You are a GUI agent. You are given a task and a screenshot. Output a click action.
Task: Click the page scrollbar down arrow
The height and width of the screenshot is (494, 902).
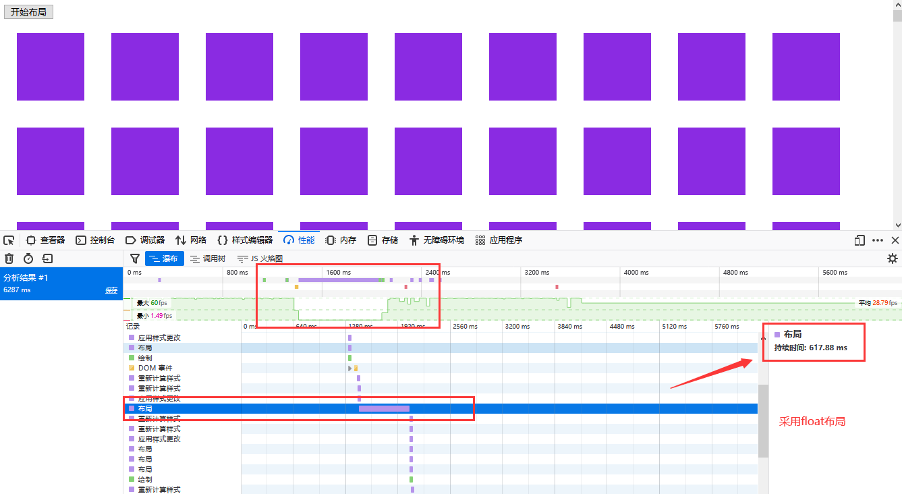click(897, 225)
